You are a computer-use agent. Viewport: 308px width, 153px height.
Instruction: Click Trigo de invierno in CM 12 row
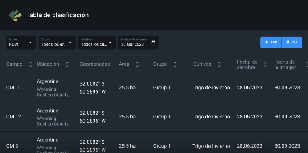211,117
